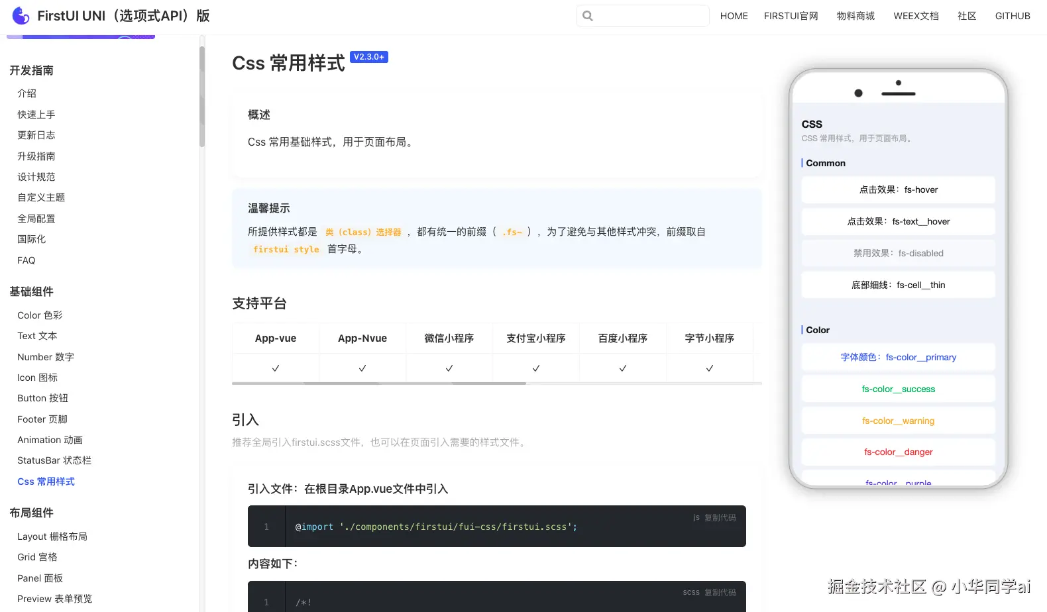Focus the top search input field

click(x=643, y=16)
